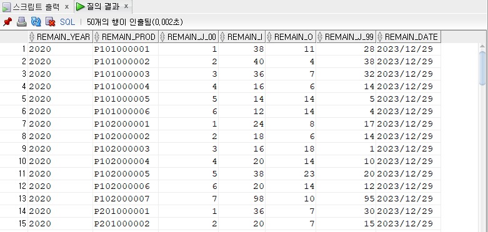This screenshot has width=488, height=232.
Task: Click the print icon in results toolbar
Action: point(21,22)
